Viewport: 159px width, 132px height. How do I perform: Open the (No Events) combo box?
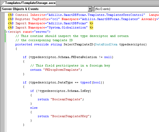pyautogui.click(x=126, y=9)
